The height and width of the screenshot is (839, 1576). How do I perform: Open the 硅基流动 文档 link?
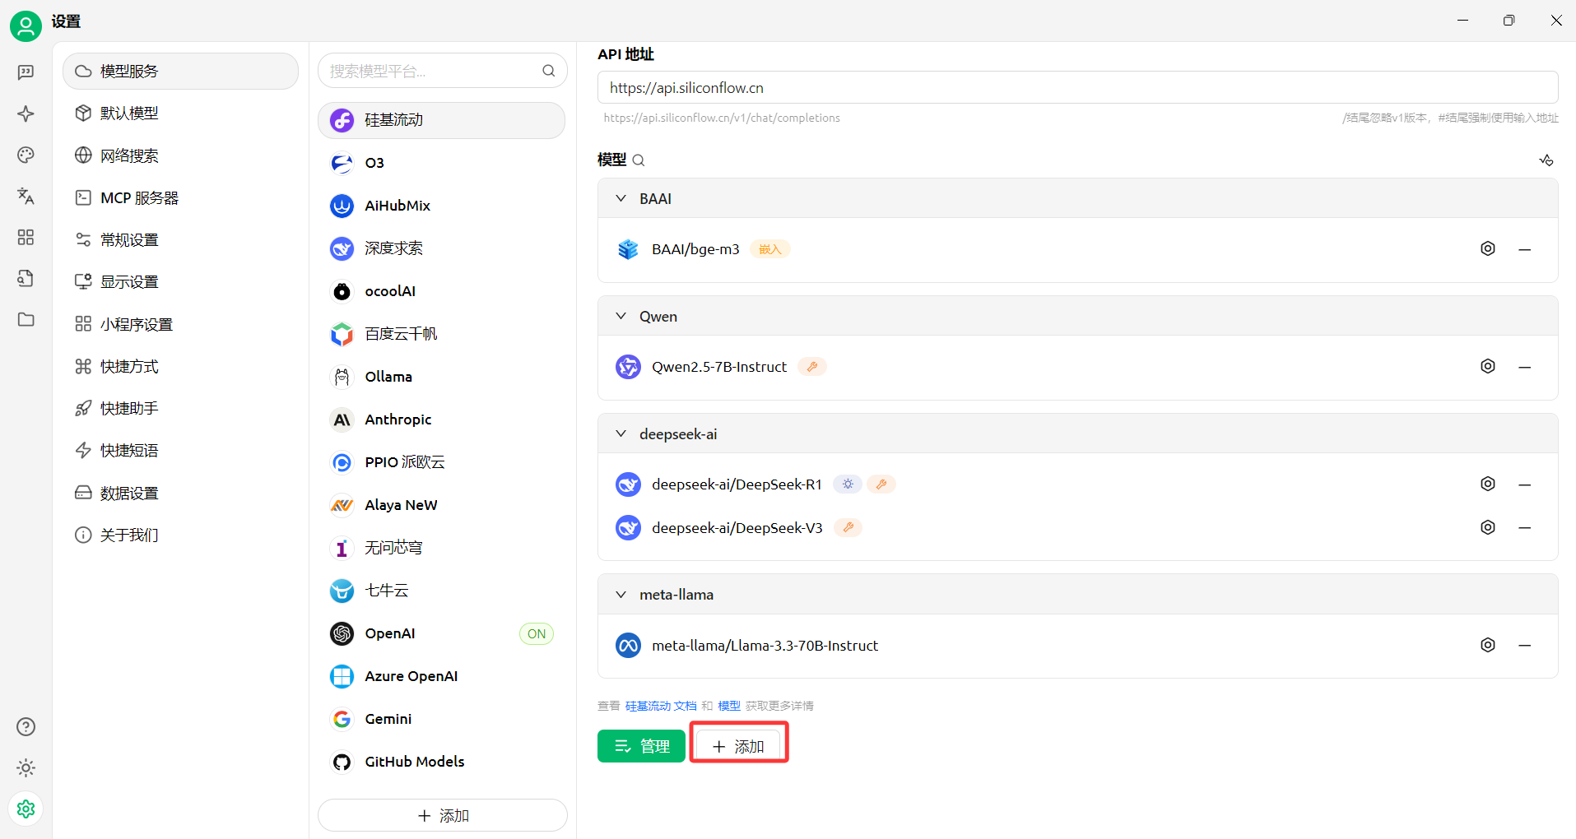(x=661, y=706)
